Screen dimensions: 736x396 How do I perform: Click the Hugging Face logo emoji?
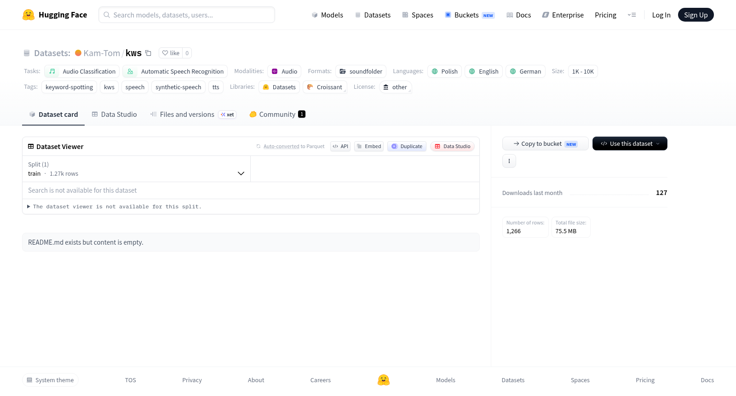[29, 15]
